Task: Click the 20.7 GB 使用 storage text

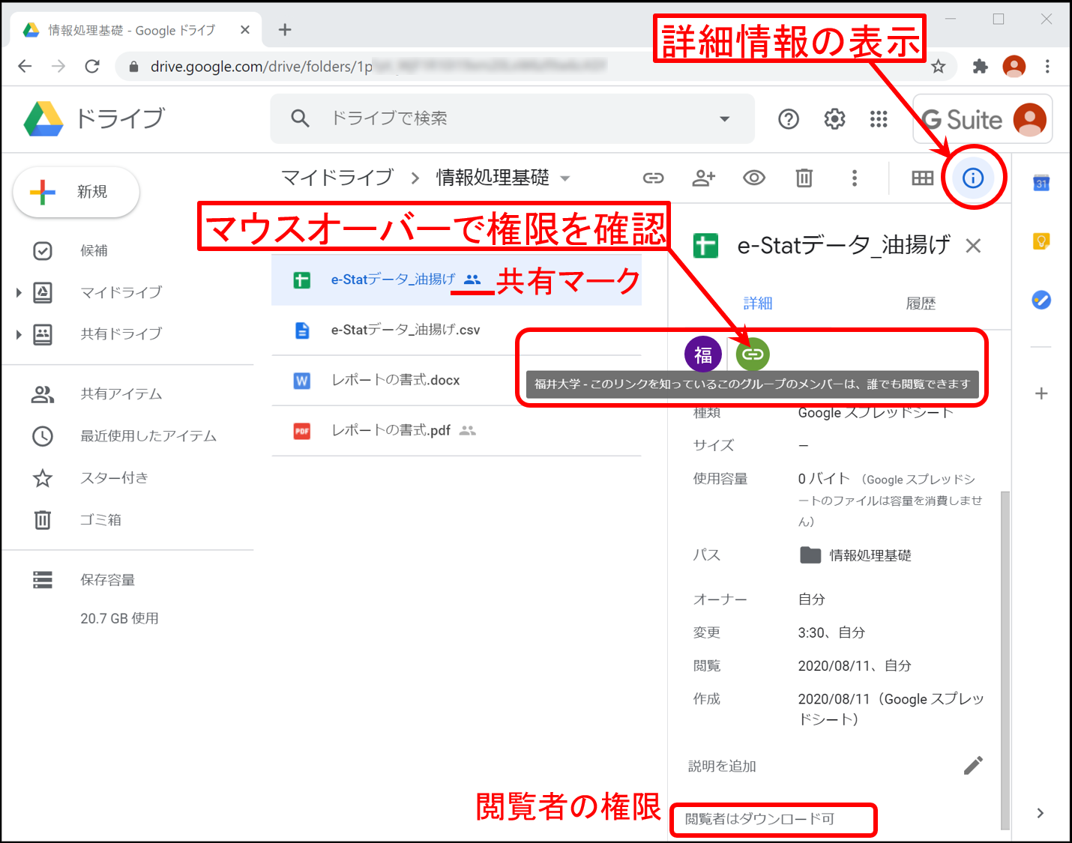Action: pos(120,618)
